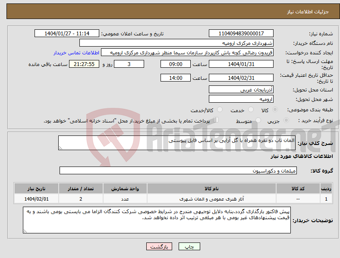The image size is (340, 258).
Task: Click the چاپ print button
Action: pos(189,247)
